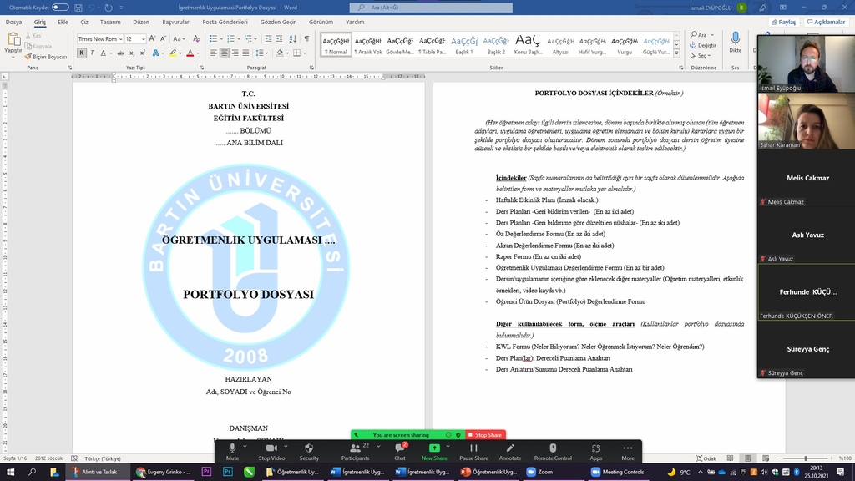This screenshot has height=481, width=855.
Task: Open the change case Aa dropdown
Action: click(x=179, y=38)
